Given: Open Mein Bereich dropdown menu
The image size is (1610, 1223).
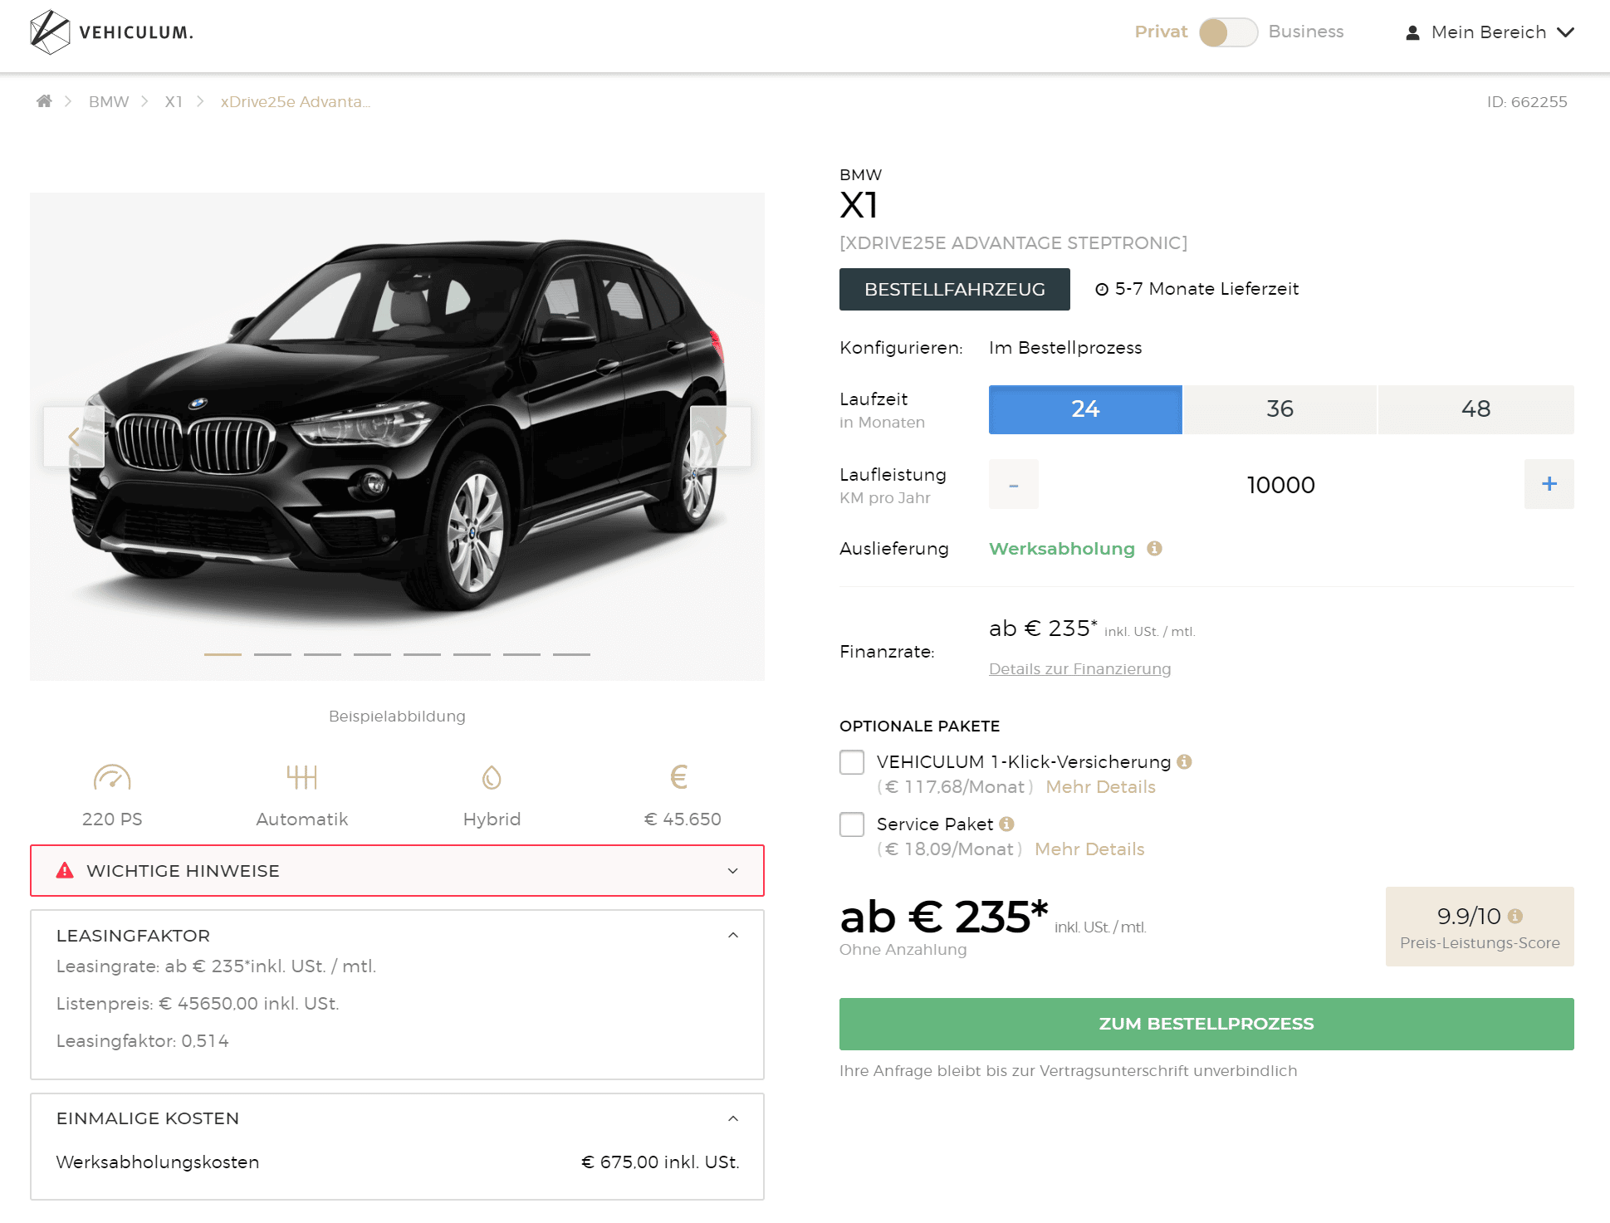Looking at the screenshot, I should click(1490, 32).
